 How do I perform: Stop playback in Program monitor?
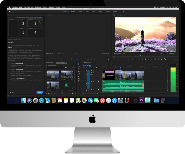(x=145, y=59)
